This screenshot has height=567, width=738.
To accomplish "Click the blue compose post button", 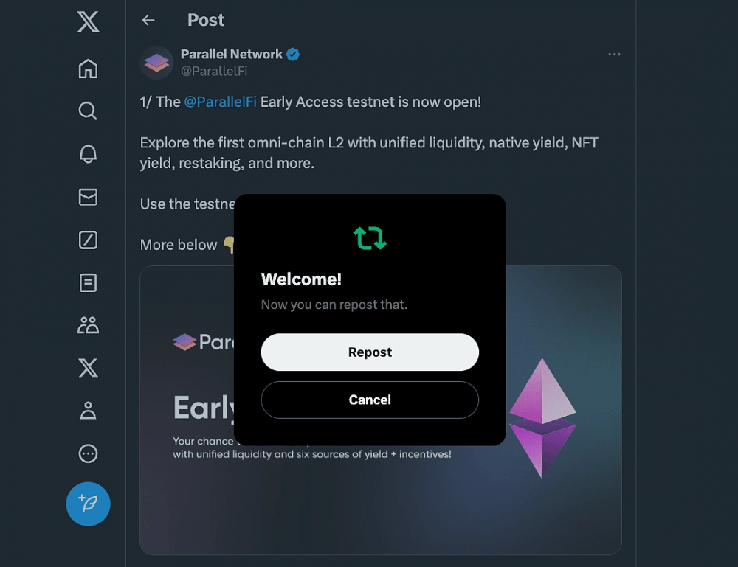I will pyautogui.click(x=88, y=504).
